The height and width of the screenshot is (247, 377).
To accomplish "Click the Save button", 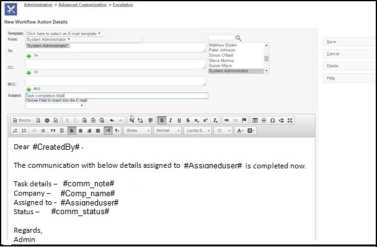I will point(348,41).
